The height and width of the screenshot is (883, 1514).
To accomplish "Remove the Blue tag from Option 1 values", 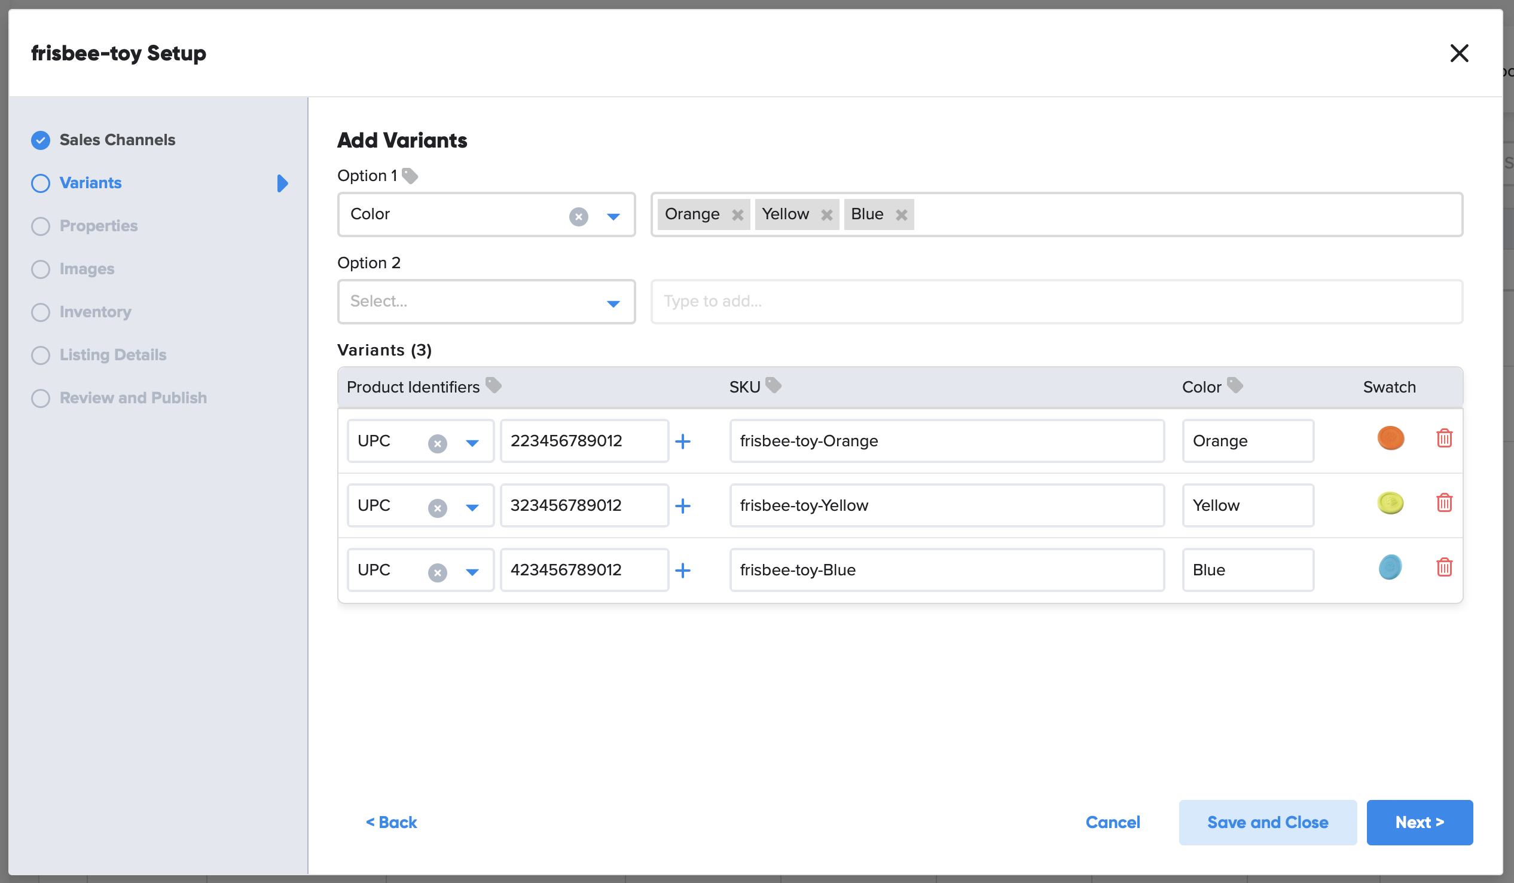I will pos(901,215).
